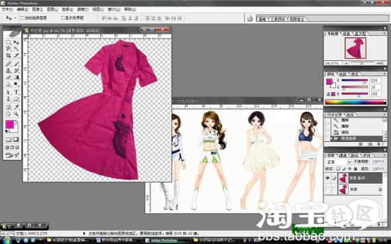Viewport: 391px width, 244px height.
Task: Open the 图像 (Image) menu
Action: pos(37,9)
